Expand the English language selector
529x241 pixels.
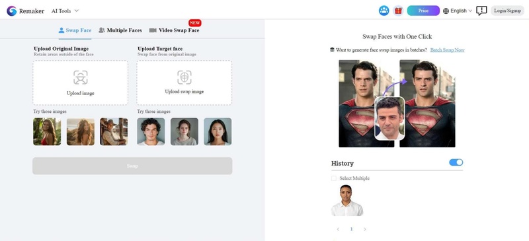click(x=457, y=11)
